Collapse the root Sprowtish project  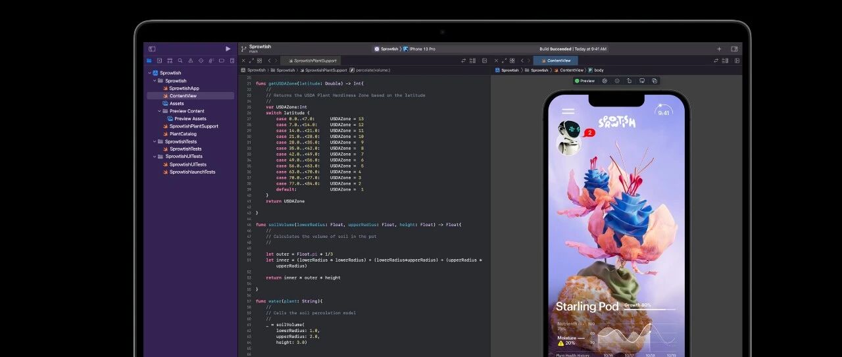coord(149,73)
